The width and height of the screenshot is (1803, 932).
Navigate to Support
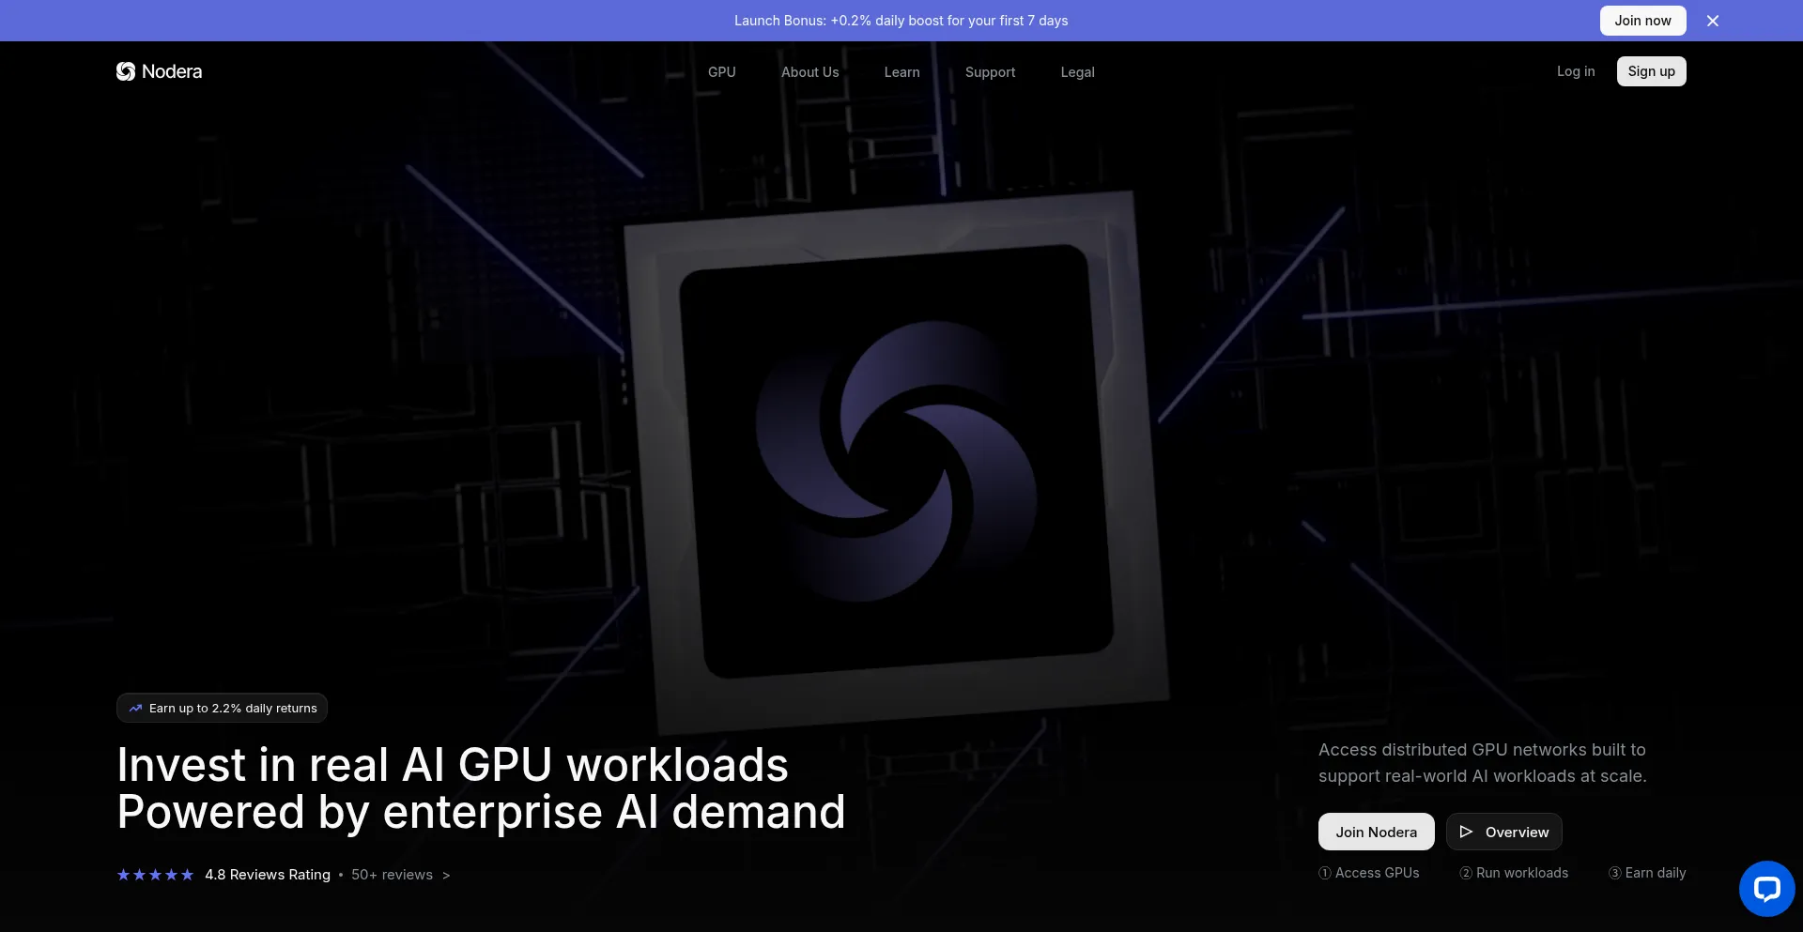(x=991, y=72)
